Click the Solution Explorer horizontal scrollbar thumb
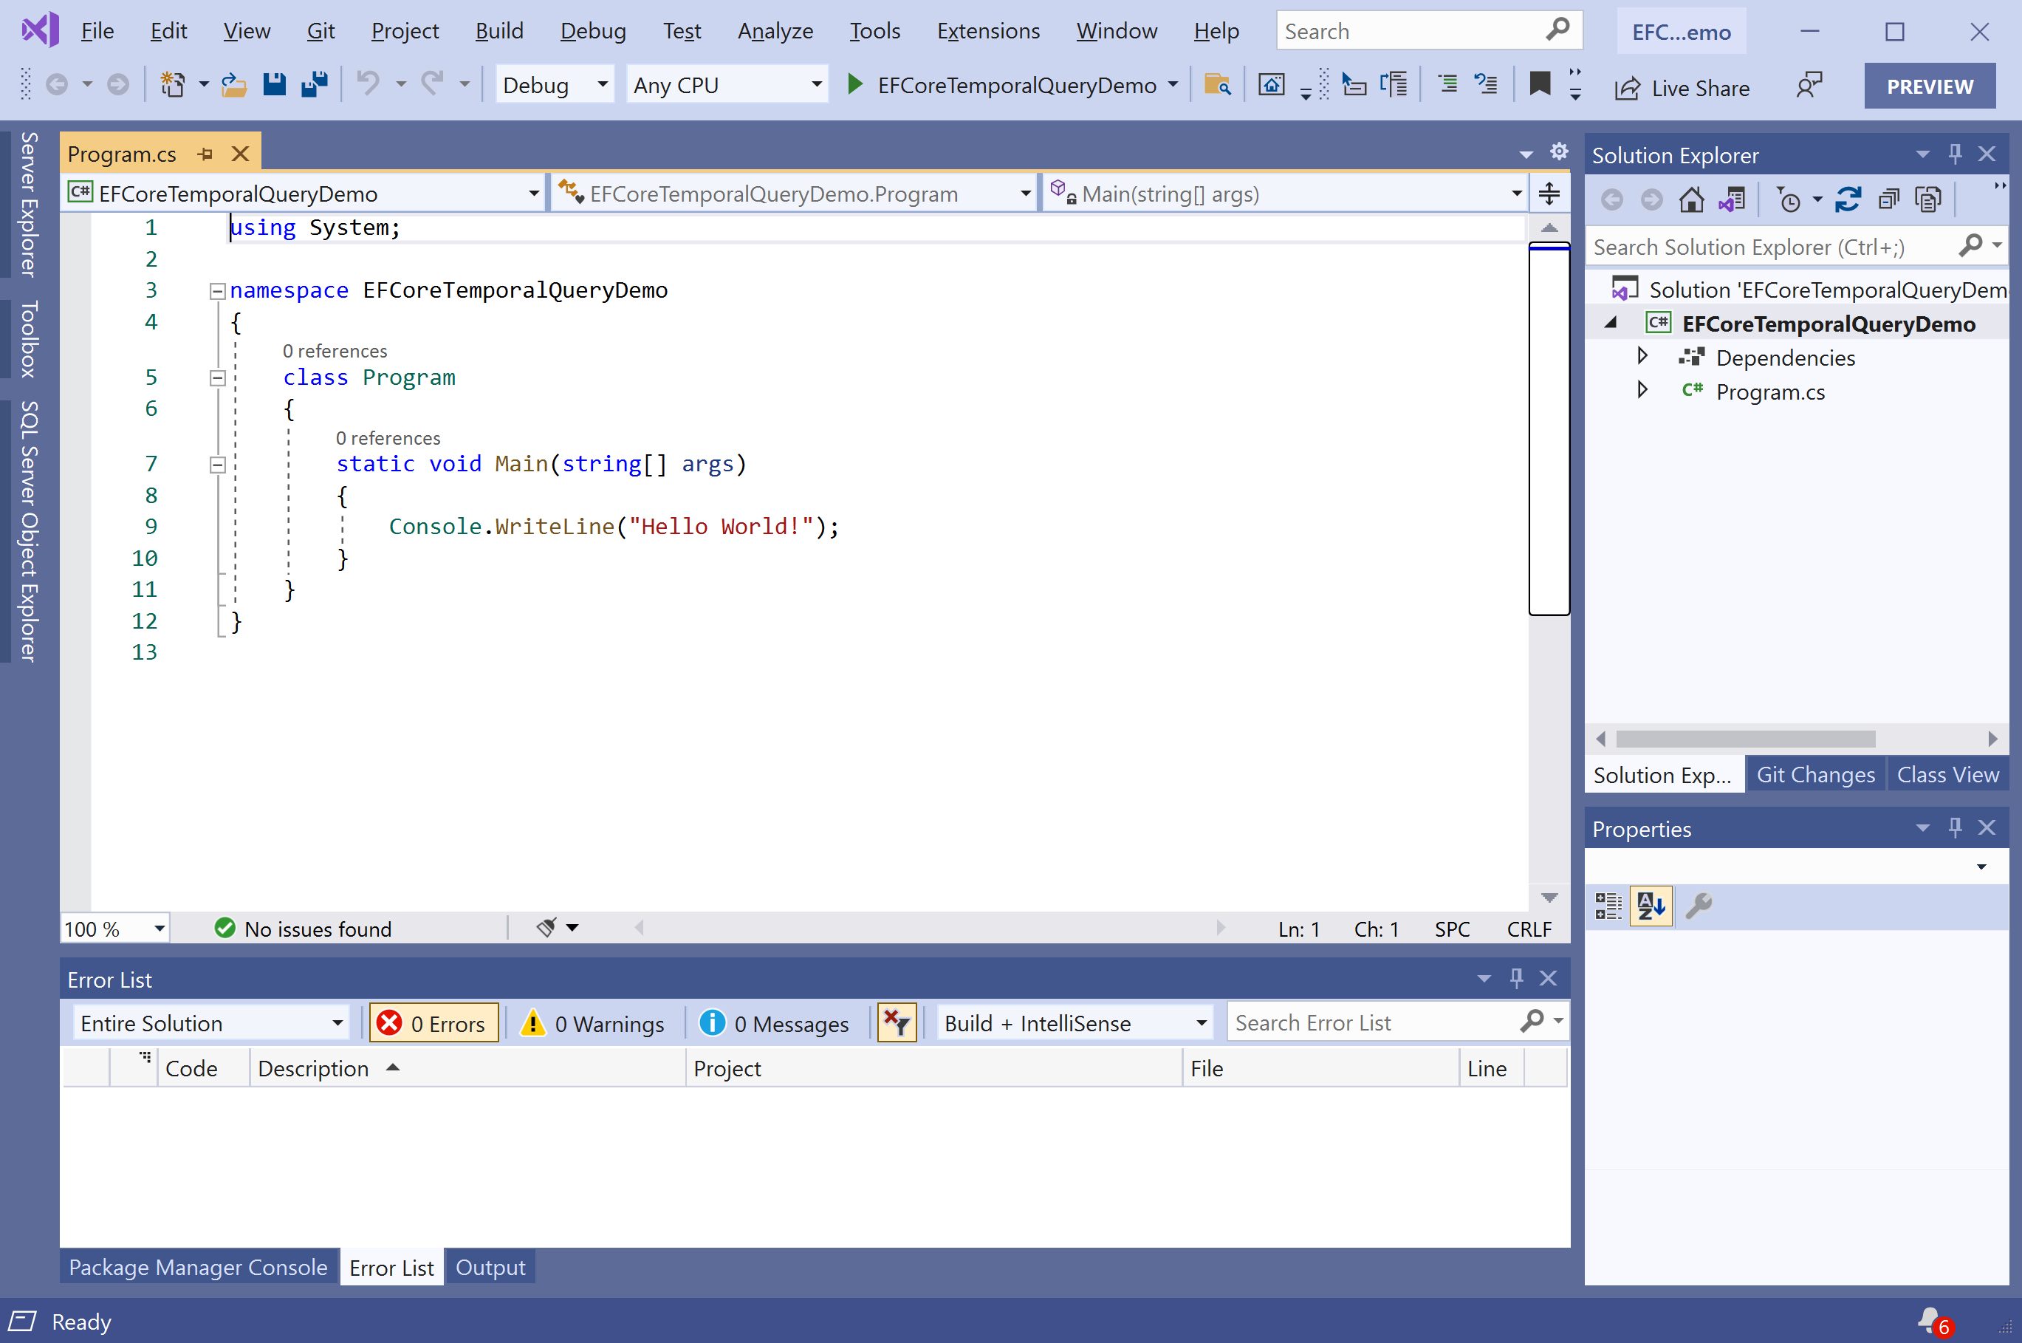This screenshot has height=1343, width=2022. (1744, 738)
